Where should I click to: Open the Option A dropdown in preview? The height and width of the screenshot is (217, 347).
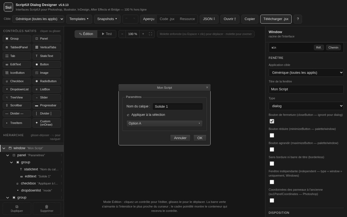click(x=165, y=123)
